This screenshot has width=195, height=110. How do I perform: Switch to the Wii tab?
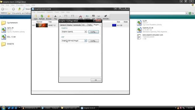[x=84, y=25]
